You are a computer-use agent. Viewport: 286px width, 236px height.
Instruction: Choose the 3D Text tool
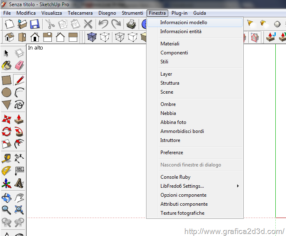(x=19, y=183)
